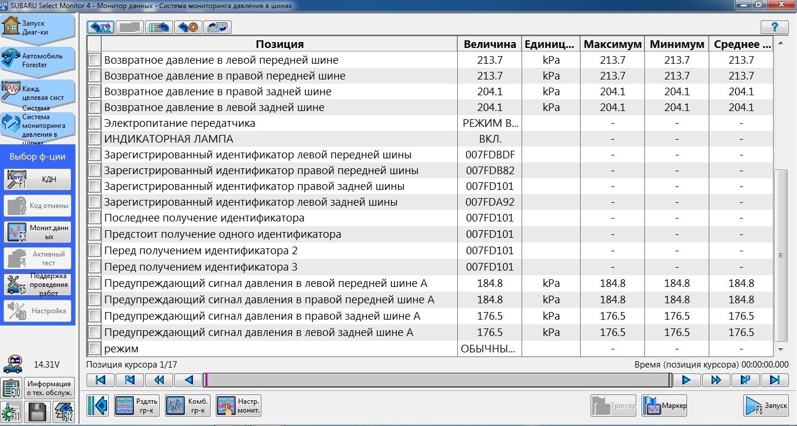
Task: Open the Монит.данных function
Action: pos(38,232)
